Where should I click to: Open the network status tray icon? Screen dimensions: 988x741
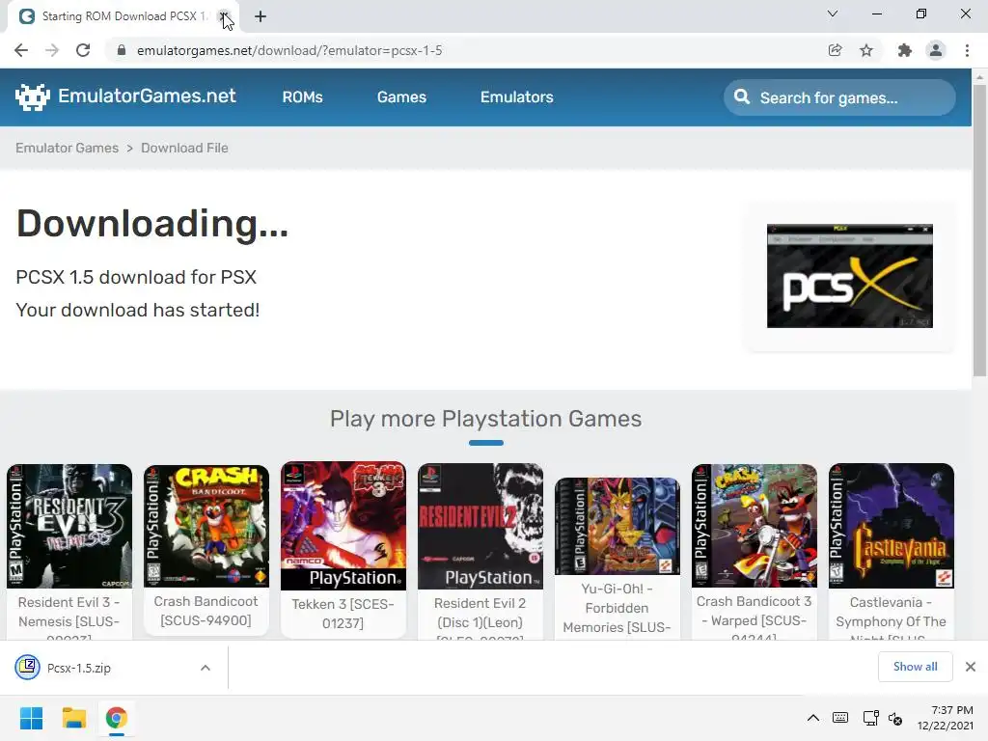871,718
